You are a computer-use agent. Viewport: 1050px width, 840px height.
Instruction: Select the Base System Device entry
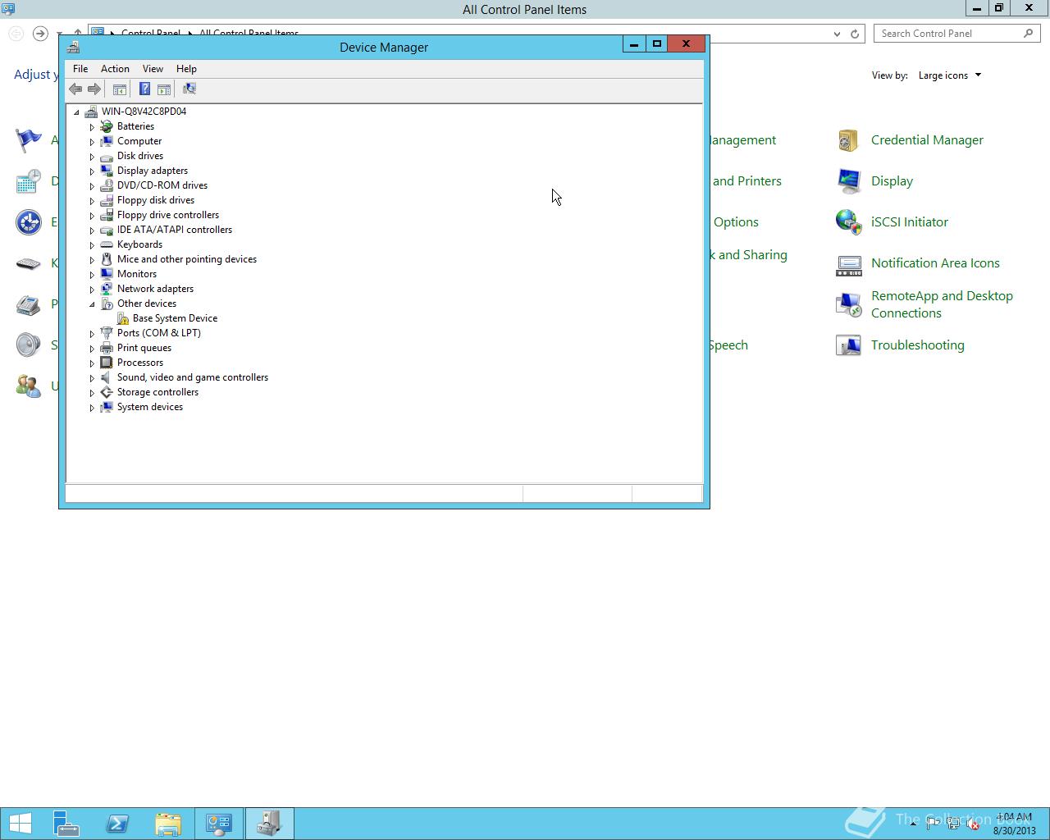coord(175,318)
